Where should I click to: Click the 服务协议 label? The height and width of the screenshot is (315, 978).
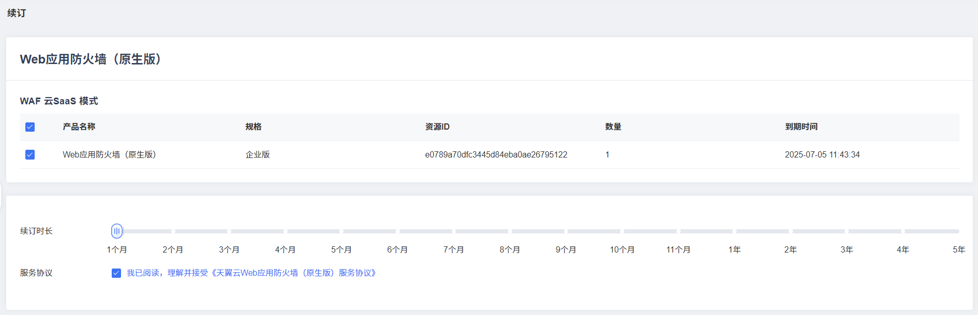click(x=36, y=273)
